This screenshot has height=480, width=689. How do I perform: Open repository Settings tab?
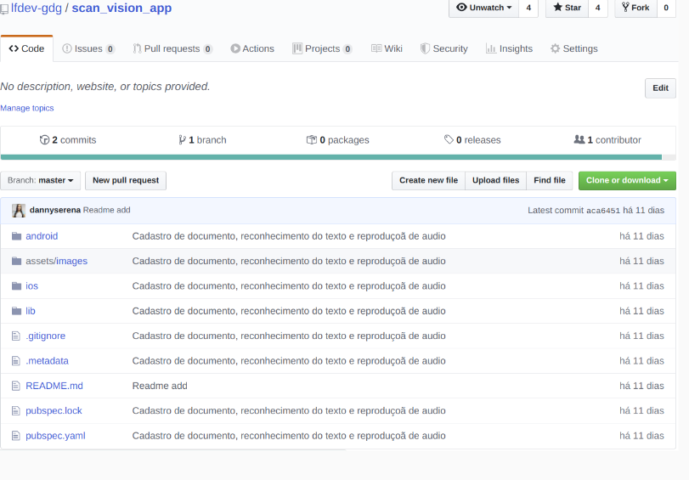click(573, 48)
